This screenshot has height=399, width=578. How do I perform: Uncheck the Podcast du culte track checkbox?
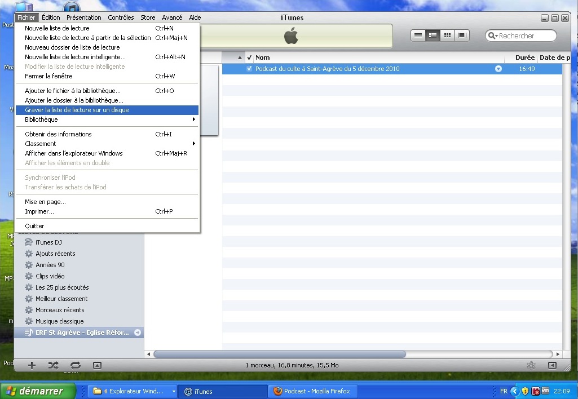click(249, 69)
